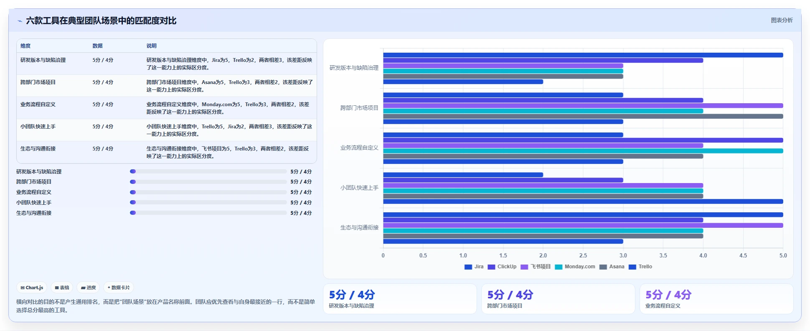
Task: Click the 2.5 tick on the x-axis
Action: point(583,255)
